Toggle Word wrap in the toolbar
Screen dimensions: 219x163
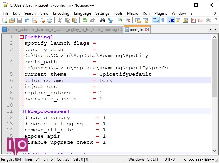click(x=156, y=20)
